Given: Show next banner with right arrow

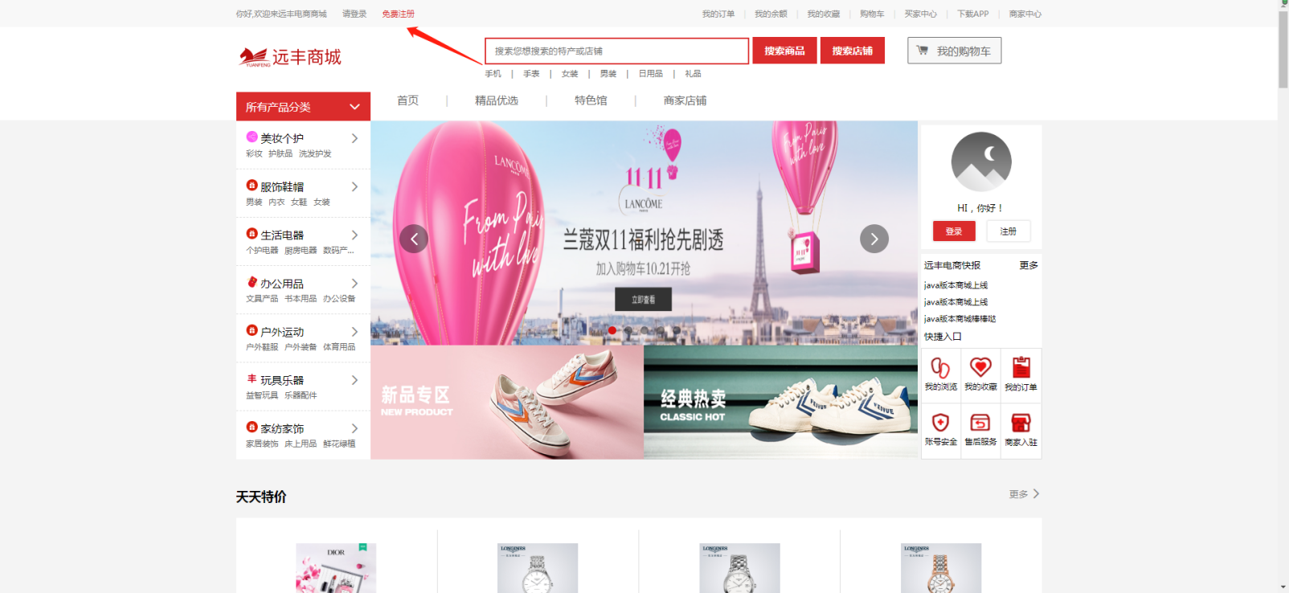Looking at the screenshot, I should coord(874,239).
